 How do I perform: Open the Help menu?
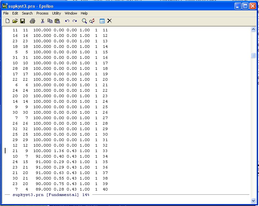click(x=84, y=13)
